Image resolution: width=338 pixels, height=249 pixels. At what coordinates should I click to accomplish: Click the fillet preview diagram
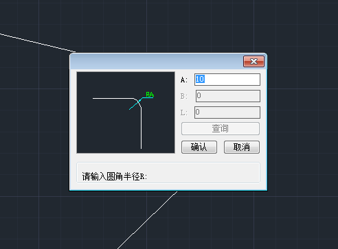pyautogui.click(x=126, y=112)
